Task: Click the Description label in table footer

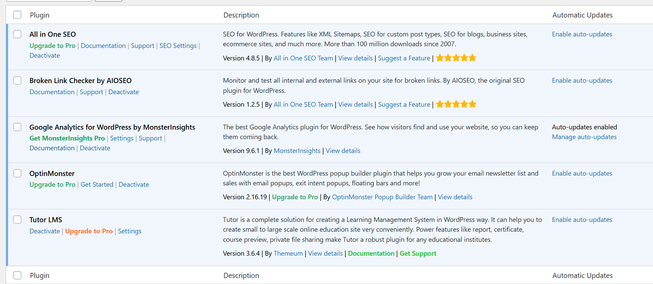Action: coord(241,275)
